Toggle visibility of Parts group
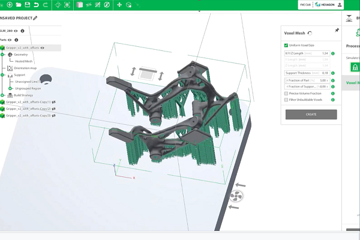Image resolution: width=360 pixels, height=240 pixels. [10, 40]
